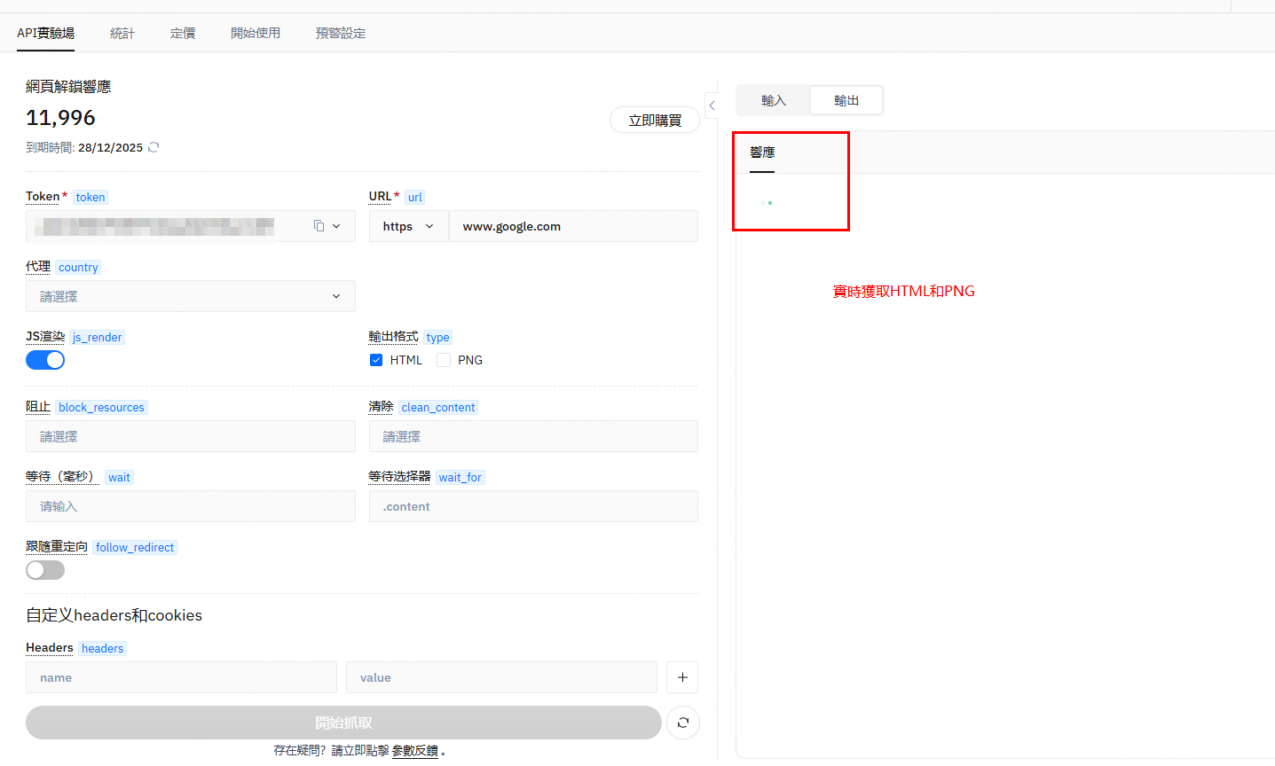The width and height of the screenshot is (1275, 766).
Task: Open the 代理 country dropdown
Action: pos(190,296)
